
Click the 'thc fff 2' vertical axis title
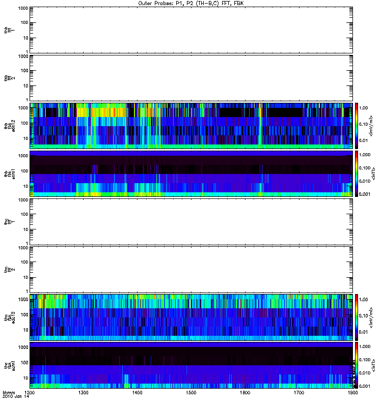tap(9, 270)
